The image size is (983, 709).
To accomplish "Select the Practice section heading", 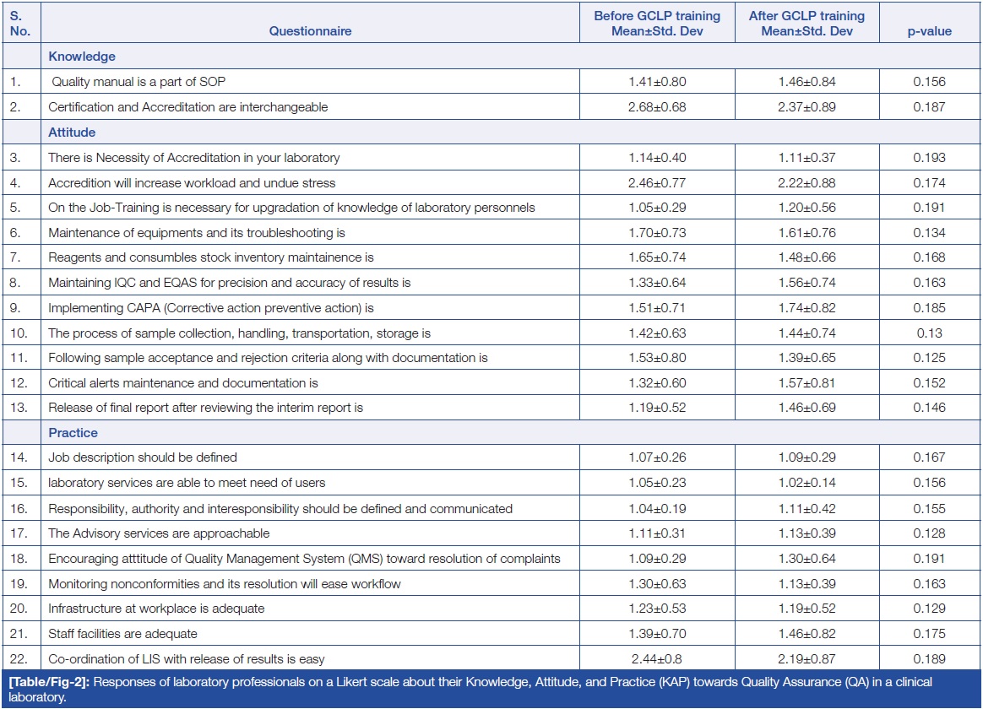I will click(73, 433).
